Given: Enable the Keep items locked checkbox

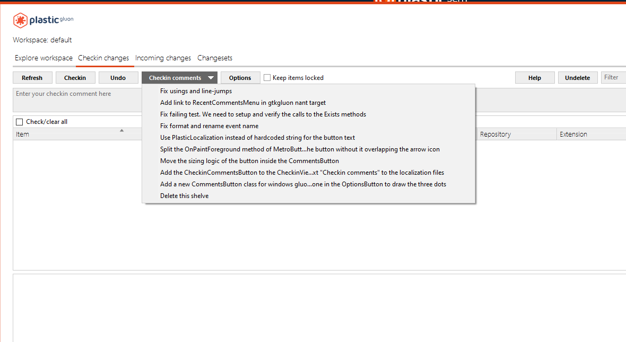Looking at the screenshot, I should point(267,77).
